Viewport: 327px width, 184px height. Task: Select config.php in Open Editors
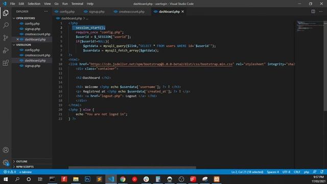[32, 24]
